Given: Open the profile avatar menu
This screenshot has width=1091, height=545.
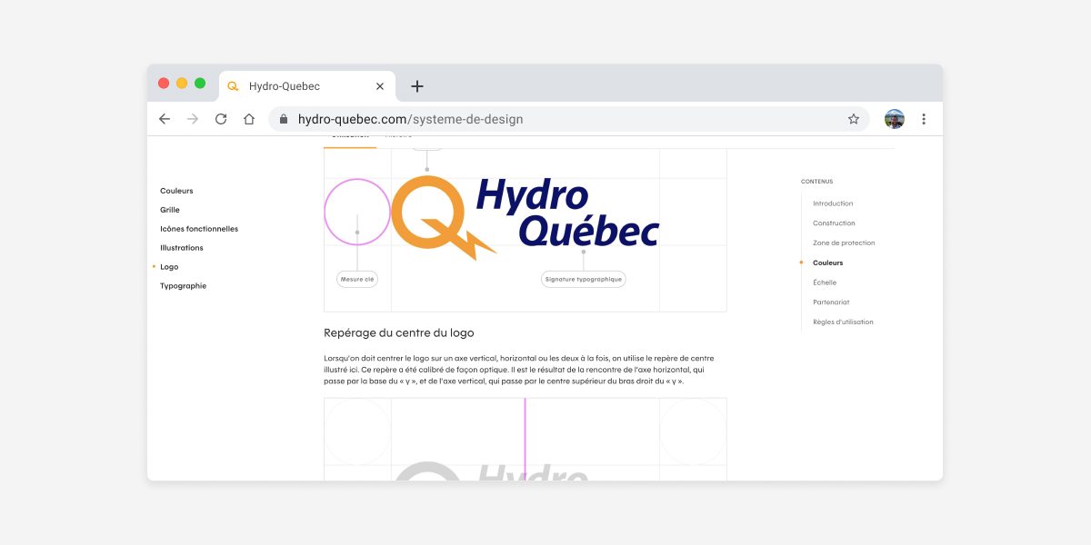Looking at the screenshot, I should pyautogui.click(x=895, y=119).
